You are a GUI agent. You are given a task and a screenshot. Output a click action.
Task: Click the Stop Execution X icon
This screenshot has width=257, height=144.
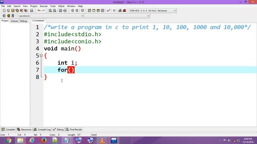pyautogui.click(x=114, y=11)
